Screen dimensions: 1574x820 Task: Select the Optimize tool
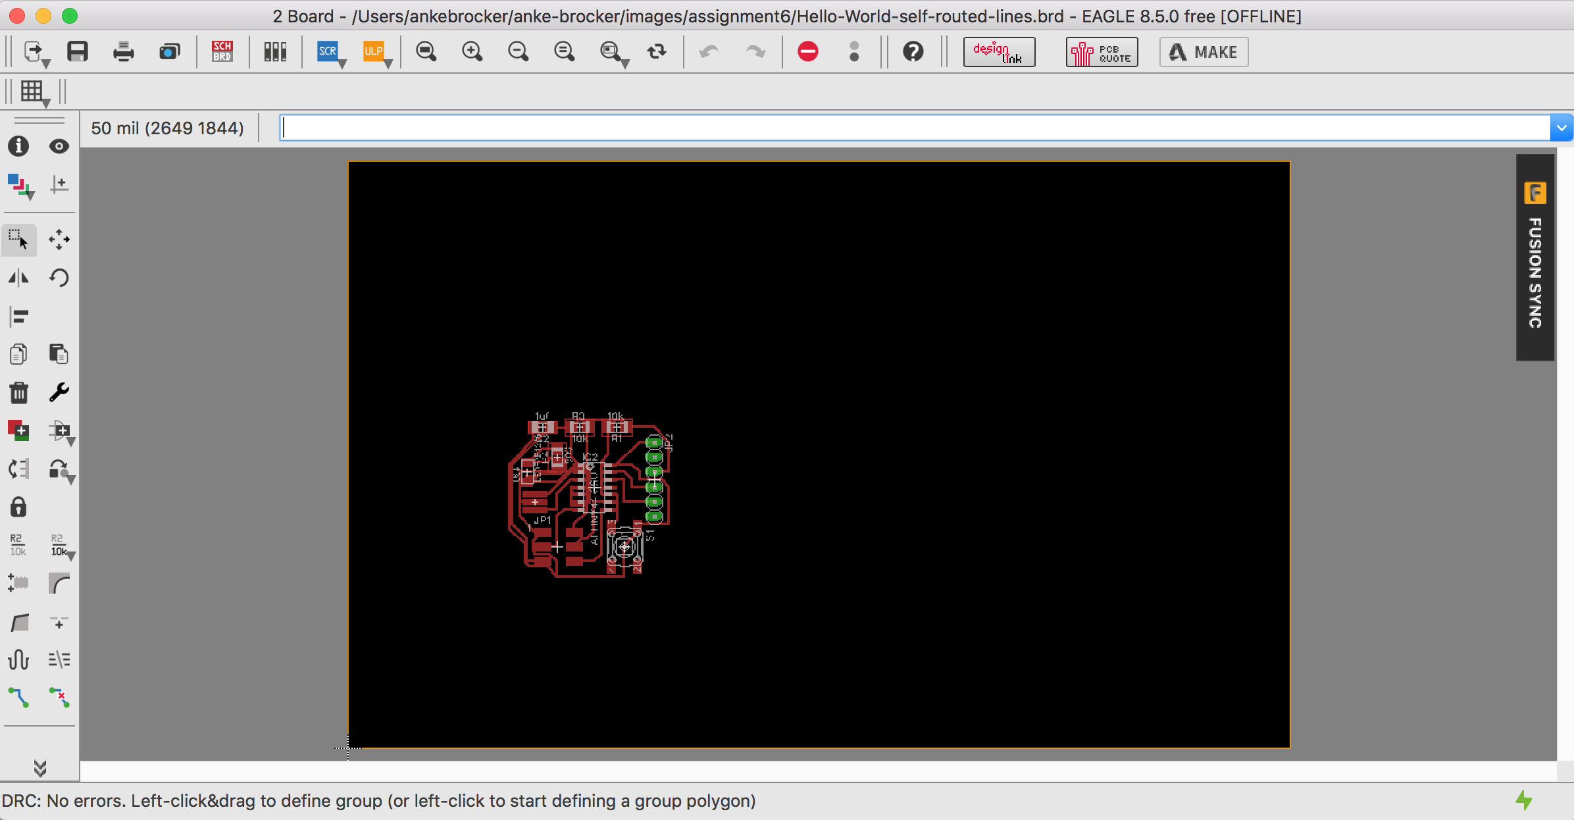tap(59, 622)
